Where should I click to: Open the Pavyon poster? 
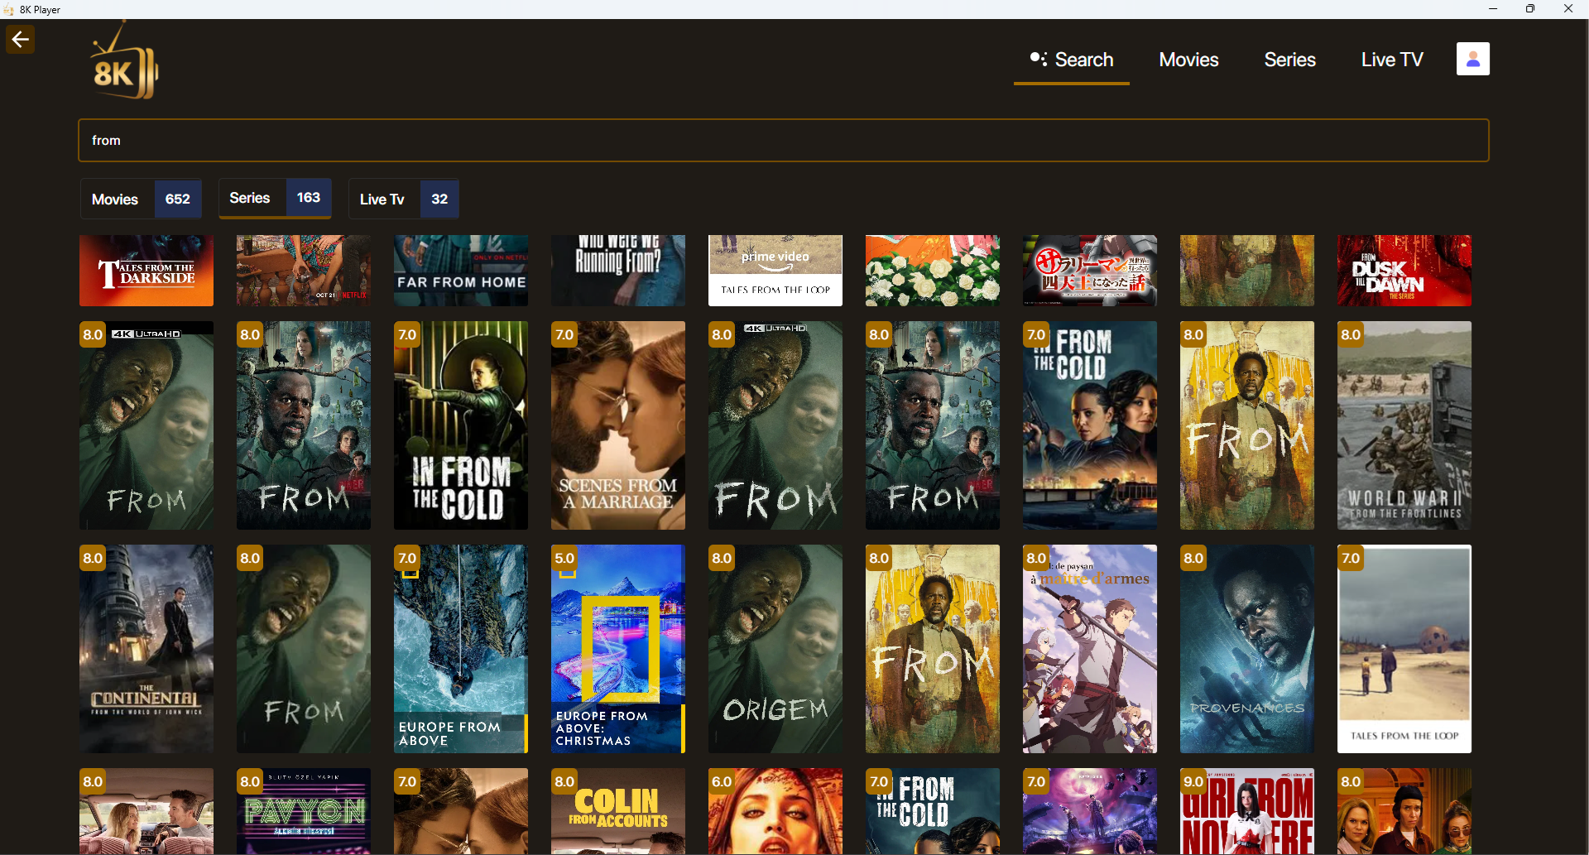pyautogui.click(x=304, y=811)
